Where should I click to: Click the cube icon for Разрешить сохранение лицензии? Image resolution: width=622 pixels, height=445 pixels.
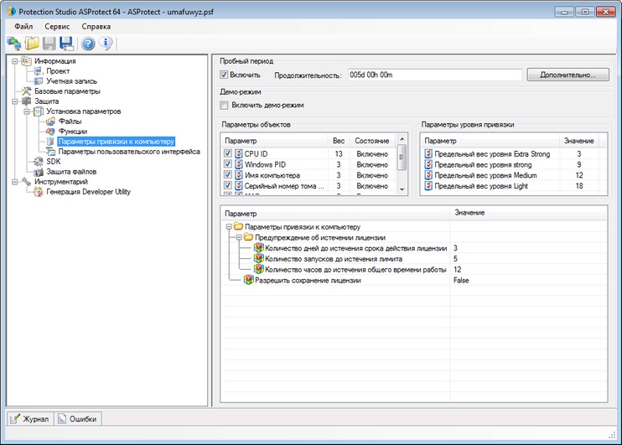tap(248, 280)
